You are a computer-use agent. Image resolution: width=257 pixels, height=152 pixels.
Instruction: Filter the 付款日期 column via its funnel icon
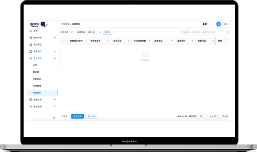pos(128,41)
